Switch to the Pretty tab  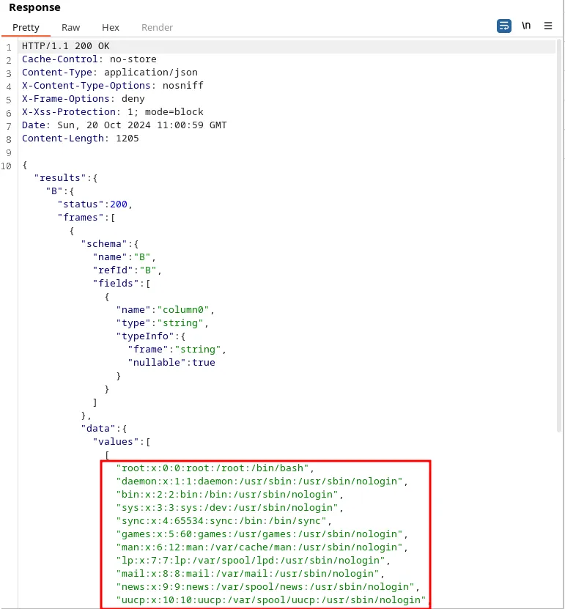click(x=26, y=27)
